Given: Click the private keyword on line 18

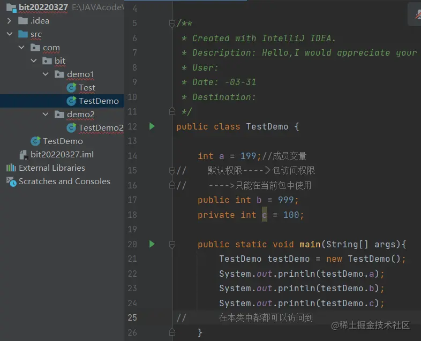Looking at the screenshot, I should point(216,215).
